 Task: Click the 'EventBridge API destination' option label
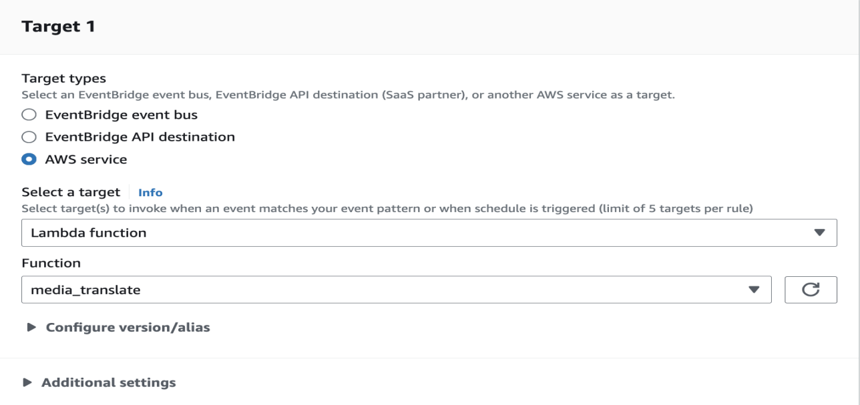click(x=140, y=137)
